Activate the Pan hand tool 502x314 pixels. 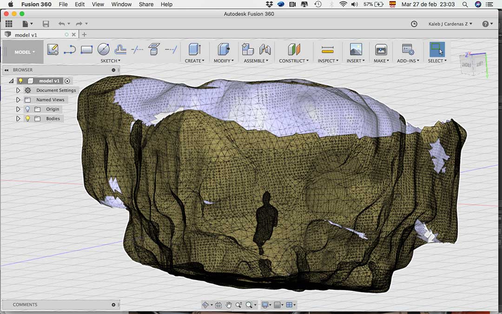point(229,305)
